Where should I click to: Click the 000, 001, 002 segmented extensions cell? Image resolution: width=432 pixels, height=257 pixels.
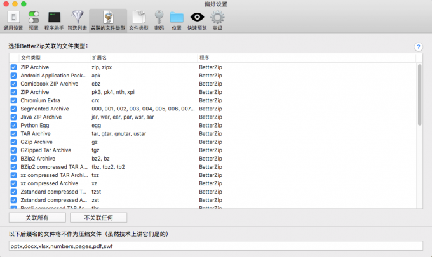[143, 109]
